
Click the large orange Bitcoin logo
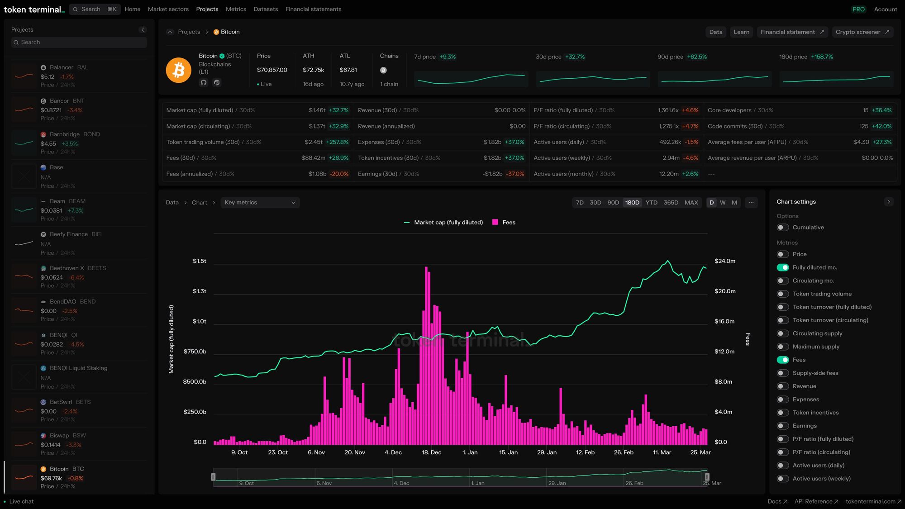tap(179, 70)
